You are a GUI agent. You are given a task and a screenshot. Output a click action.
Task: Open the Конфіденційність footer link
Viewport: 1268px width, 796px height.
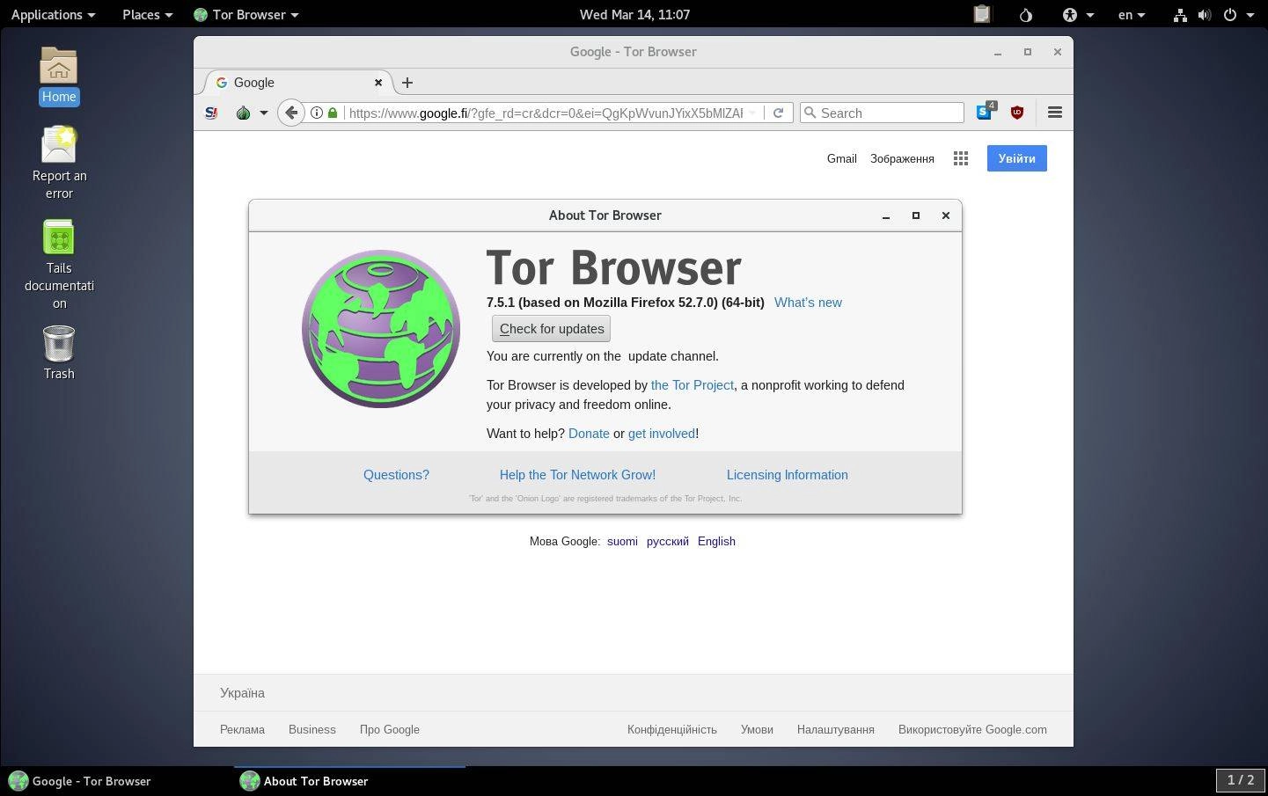672,729
